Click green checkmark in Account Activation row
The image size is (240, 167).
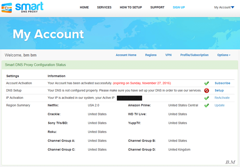[207, 83]
